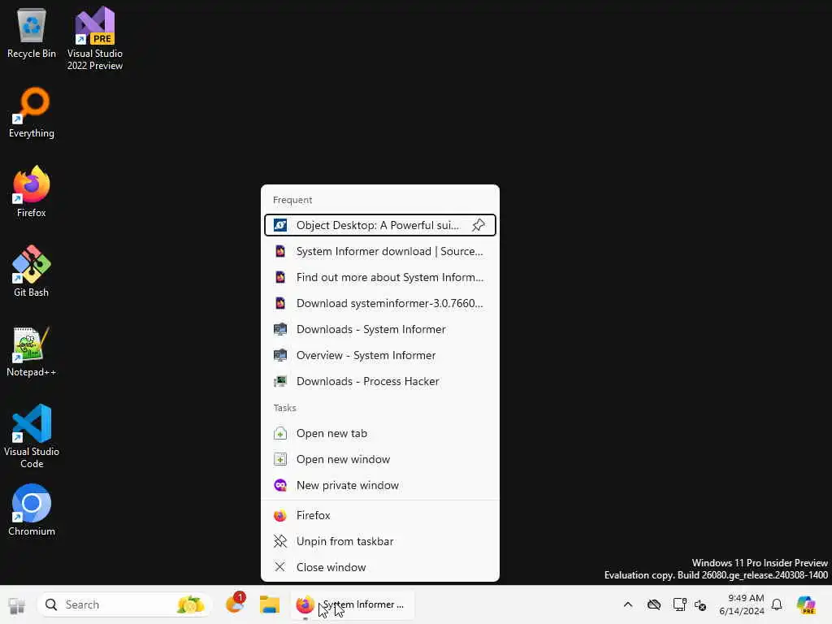This screenshot has height=624, width=832.
Task: Choose Open new window task
Action: [380, 459]
